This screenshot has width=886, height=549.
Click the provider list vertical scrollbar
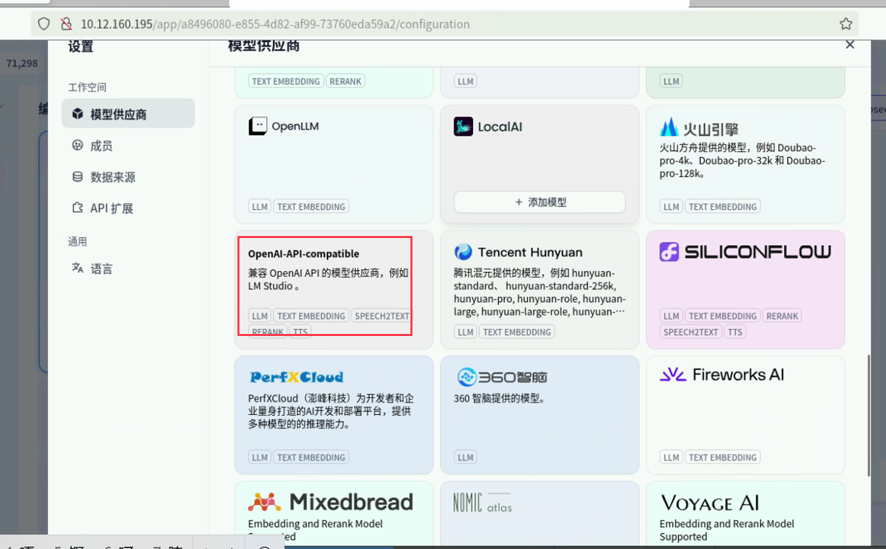869,414
